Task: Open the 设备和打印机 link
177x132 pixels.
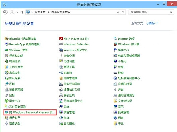Action: coord(72,89)
